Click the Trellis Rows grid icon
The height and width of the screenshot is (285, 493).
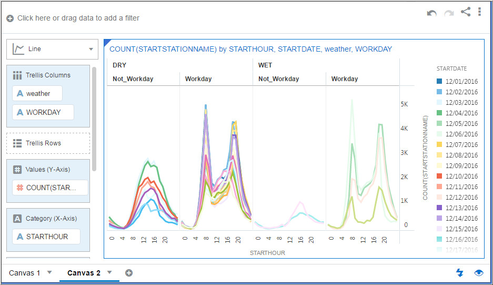click(17, 143)
